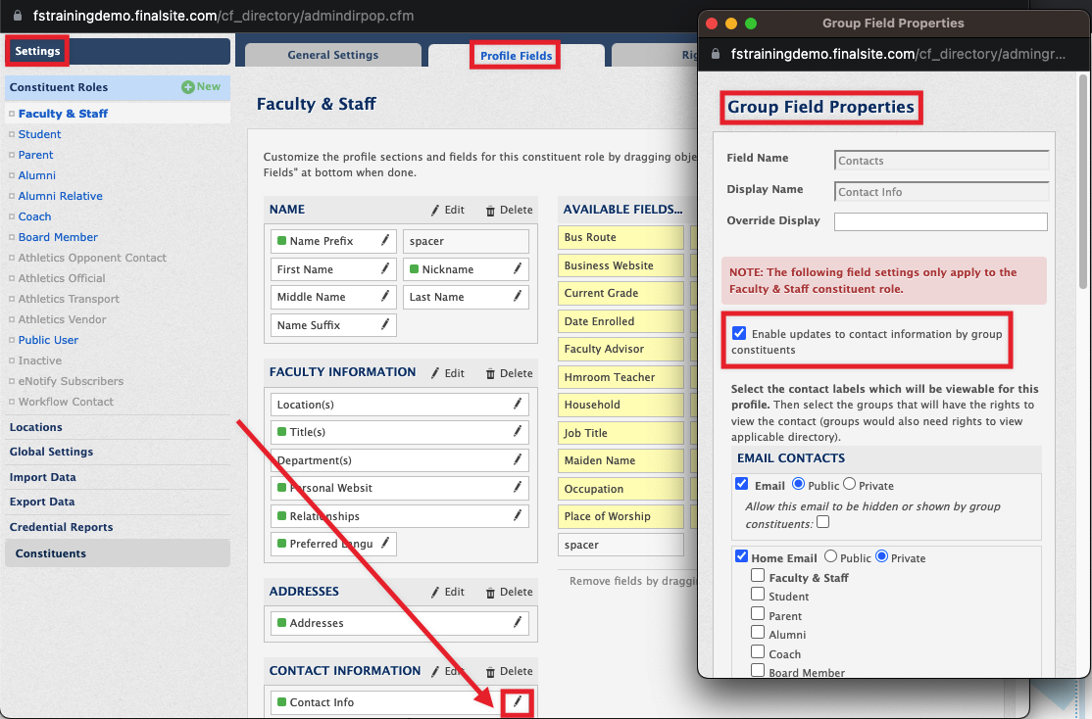This screenshot has width=1092, height=719.
Task: Check Coach under Home Email
Action: [x=758, y=652]
